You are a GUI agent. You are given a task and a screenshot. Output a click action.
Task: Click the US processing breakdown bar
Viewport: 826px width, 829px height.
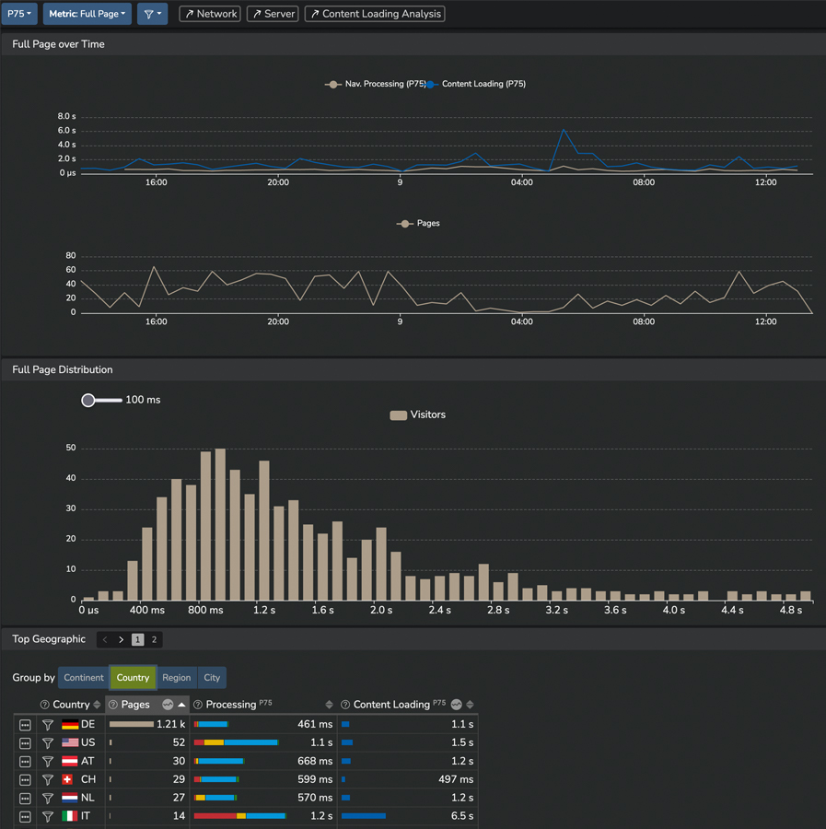click(237, 742)
